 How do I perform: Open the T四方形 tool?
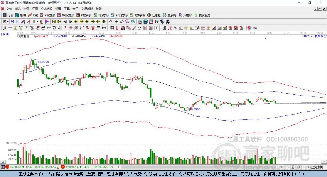(x=101, y=15)
